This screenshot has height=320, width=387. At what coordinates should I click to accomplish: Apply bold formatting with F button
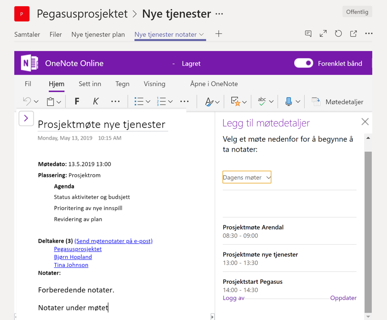pos(77,101)
